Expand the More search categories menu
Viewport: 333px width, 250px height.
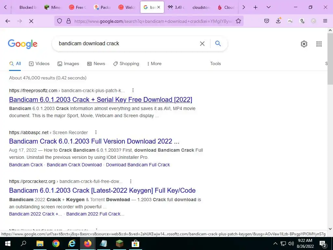point(154,63)
